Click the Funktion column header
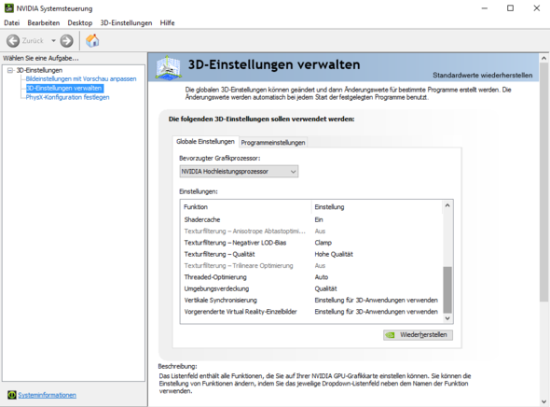This screenshot has height=407, width=550. click(x=246, y=207)
